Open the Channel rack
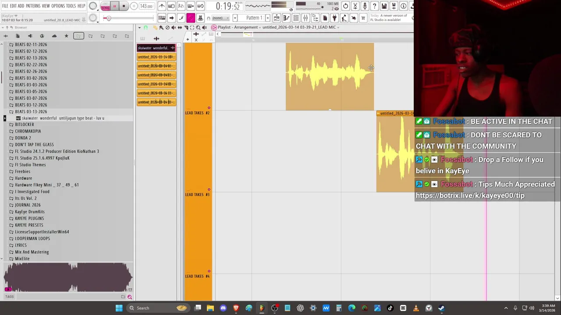 point(296,18)
